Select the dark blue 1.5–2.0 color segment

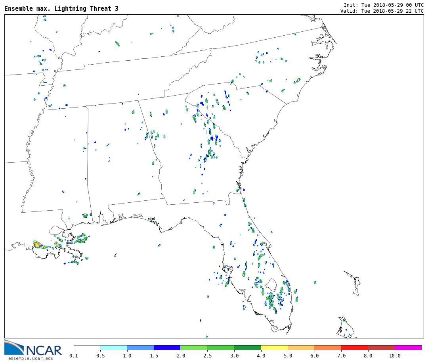pos(167,348)
